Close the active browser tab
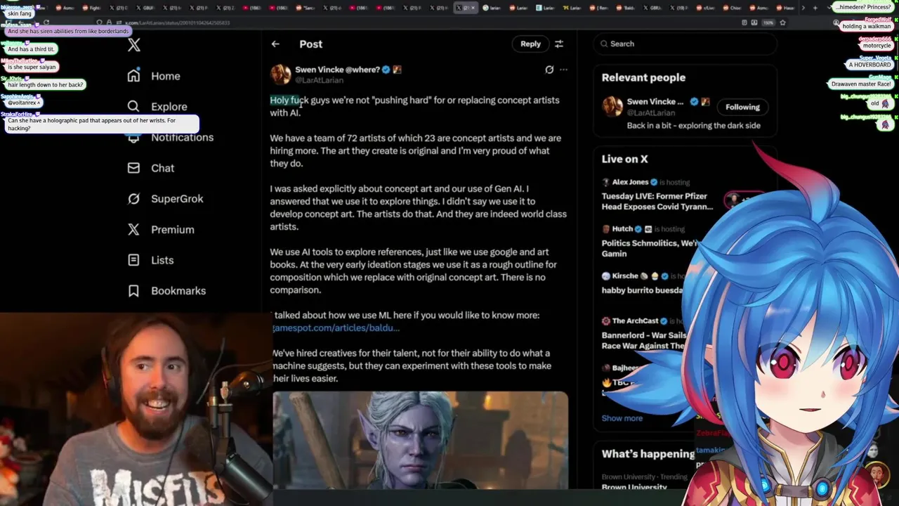Image resolution: width=899 pixels, height=506 pixels. pyautogui.click(x=473, y=8)
